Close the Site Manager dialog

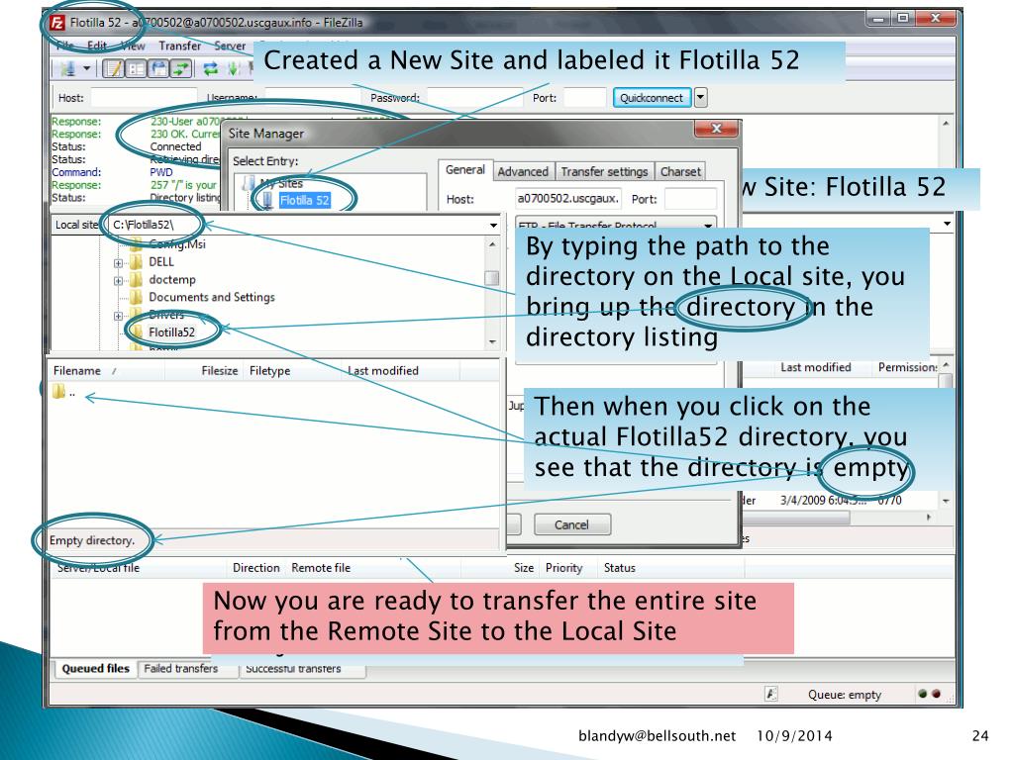point(716,129)
